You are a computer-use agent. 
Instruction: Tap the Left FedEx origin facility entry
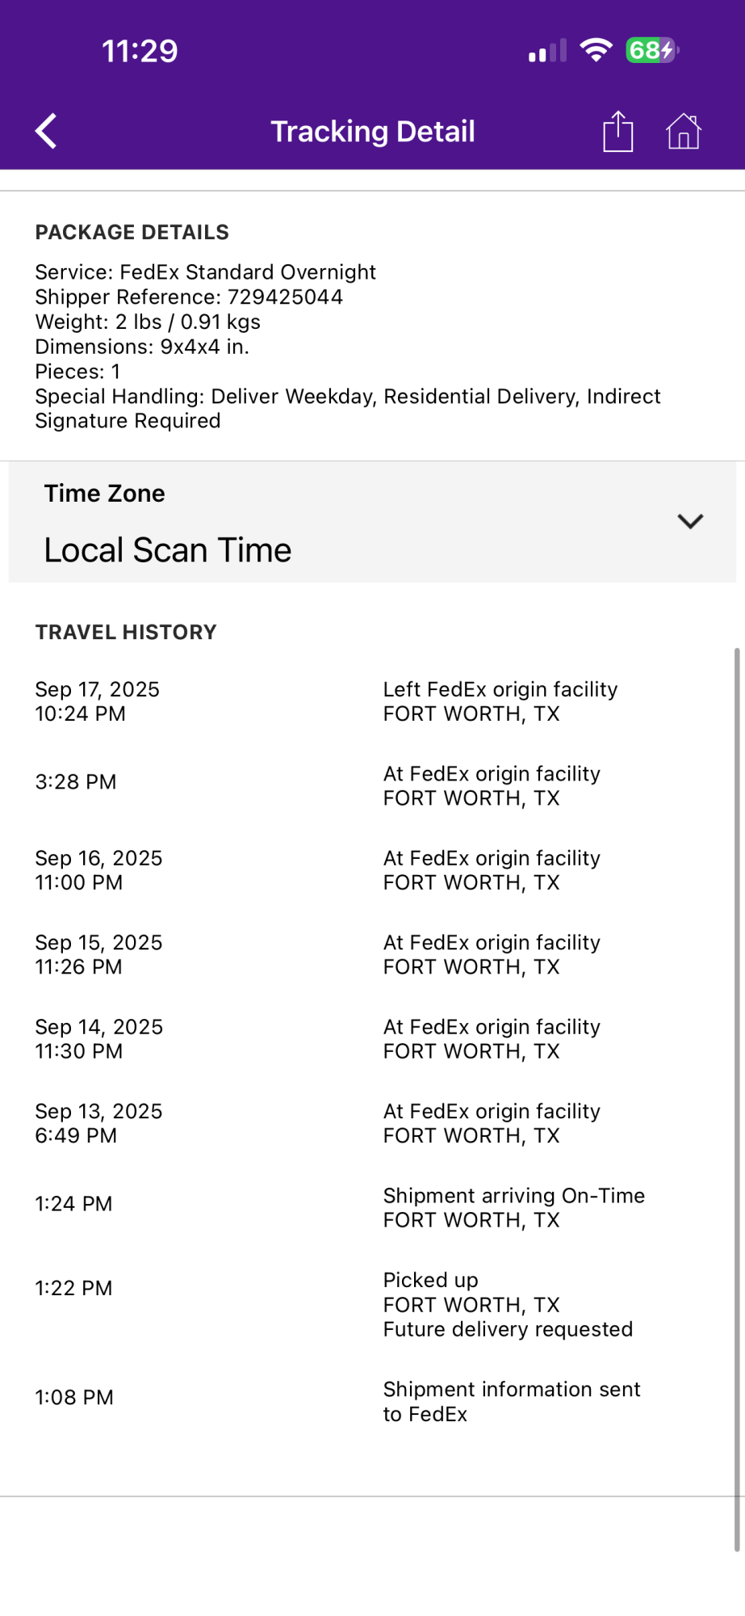click(500, 701)
